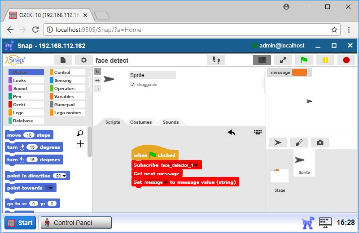
Task: Click the turn counterclockwise 15 degrees field
Action: (x=32, y=160)
